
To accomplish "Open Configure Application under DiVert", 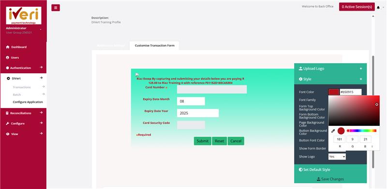I will click(x=28, y=102).
